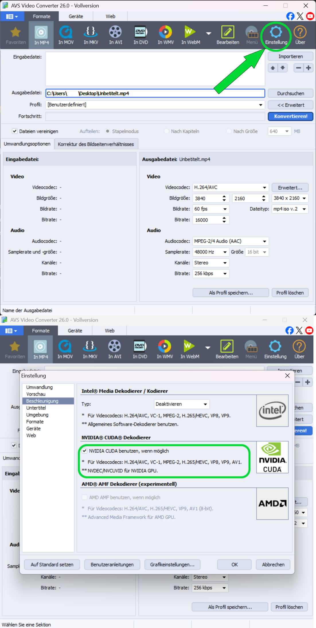The image size is (316, 628).
Task: Open YouTube icon in the top window
Action: tap(310, 16)
